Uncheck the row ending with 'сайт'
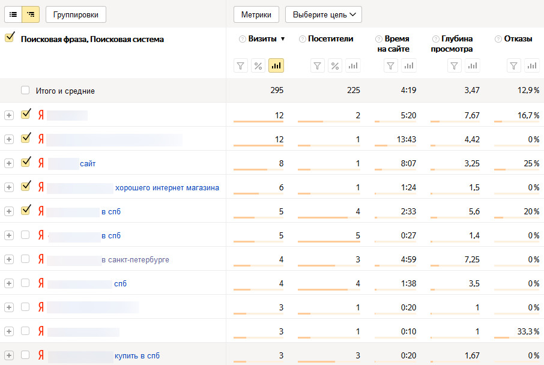The height and width of the screenshot is (365, 544). (25, 163)
